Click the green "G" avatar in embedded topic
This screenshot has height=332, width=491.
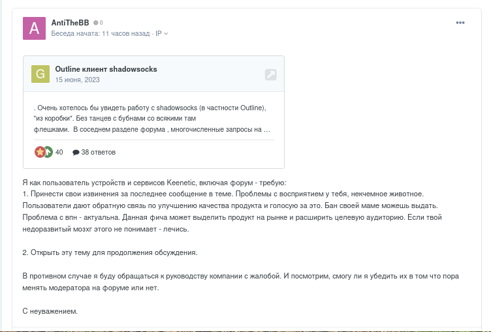point(40,74)
